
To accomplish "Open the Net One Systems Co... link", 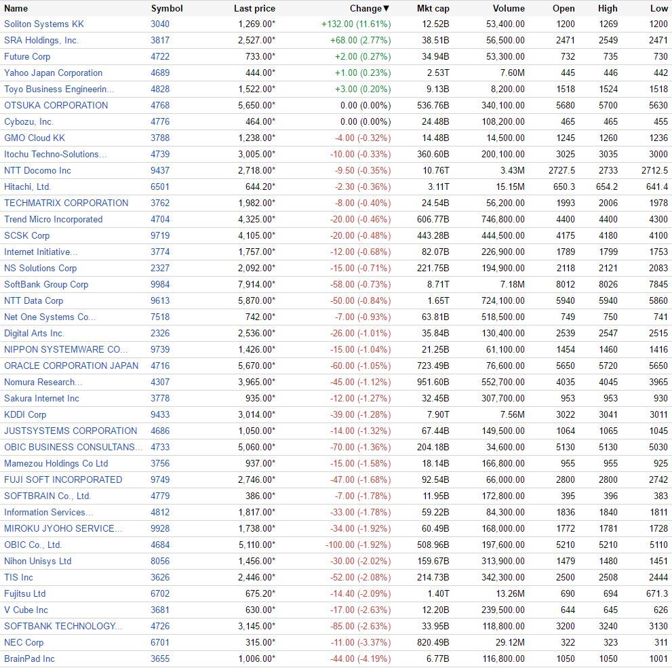I will click(x=50, y=317).
